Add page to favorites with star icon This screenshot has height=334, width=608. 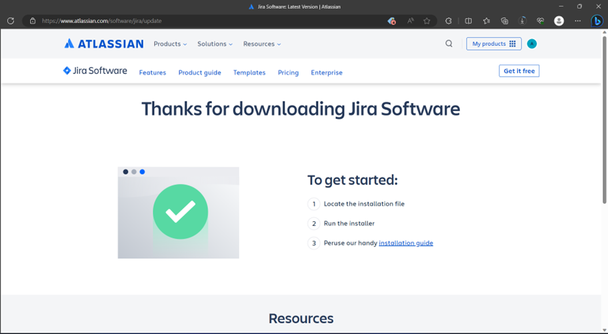point(427,21)
